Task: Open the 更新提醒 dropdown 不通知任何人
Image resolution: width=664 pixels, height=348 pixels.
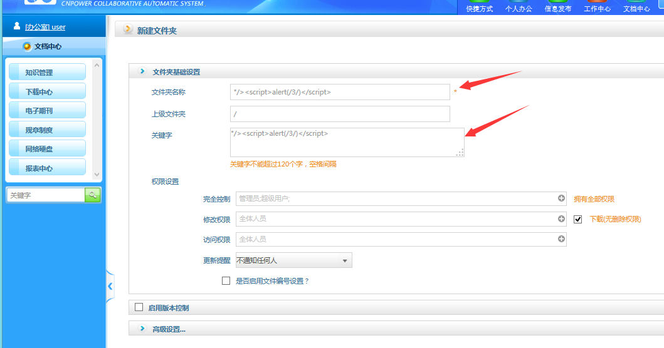Action: point(293,260)
